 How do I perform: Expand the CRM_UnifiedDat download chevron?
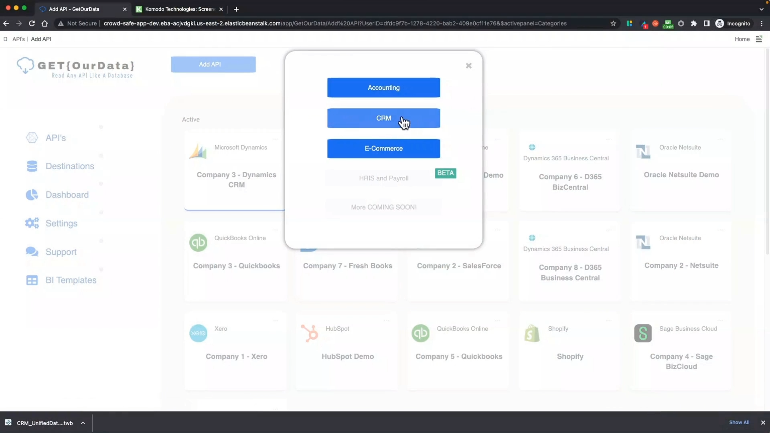(83, 423)
